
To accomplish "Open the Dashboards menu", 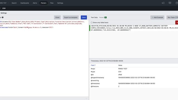I will point(25,3).
